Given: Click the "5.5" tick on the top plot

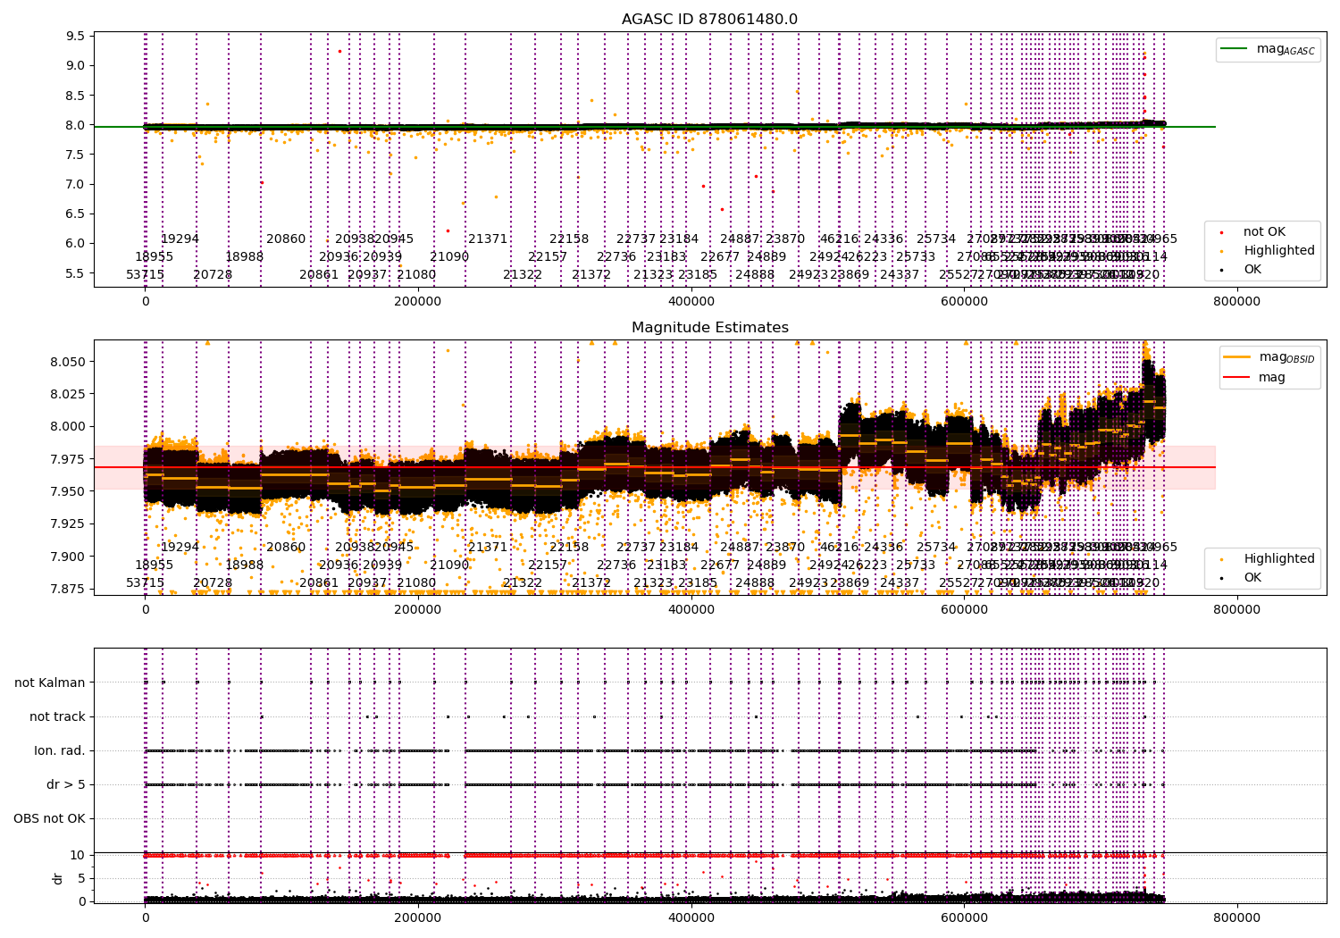Looking at the screenshot, I should 76,273.
